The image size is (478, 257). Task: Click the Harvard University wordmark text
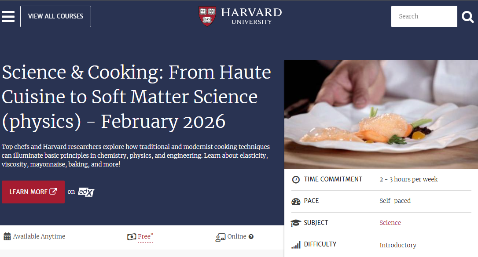251,16
